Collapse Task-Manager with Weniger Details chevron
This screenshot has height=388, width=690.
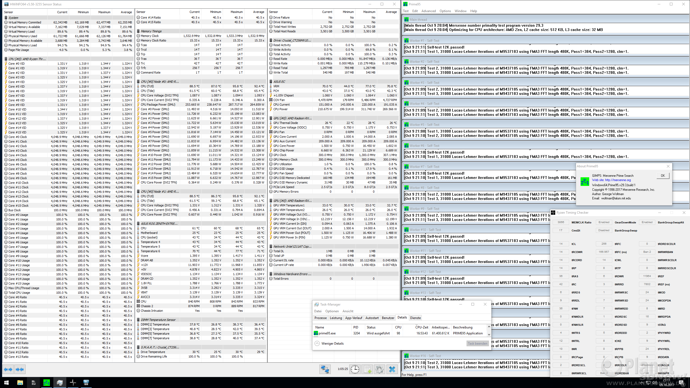coord(317,343)
